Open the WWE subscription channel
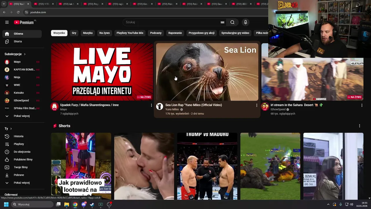The height and width of the screenshot is (209, 371). pyautogui.click(x=22, y=85)
